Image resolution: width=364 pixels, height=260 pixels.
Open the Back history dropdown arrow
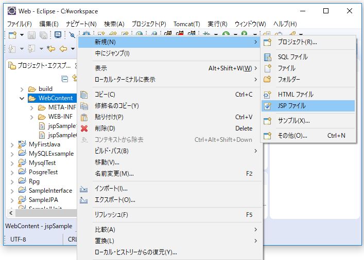[x=73, y=49]
